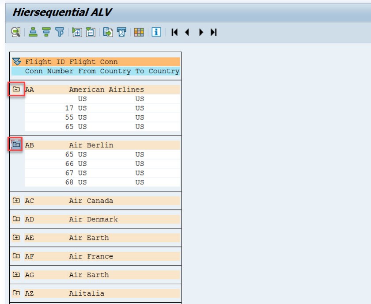Viewport: 371px width, 304px height.
Task: Click 'Air Berlin' row text
Action: coord(91,145)
